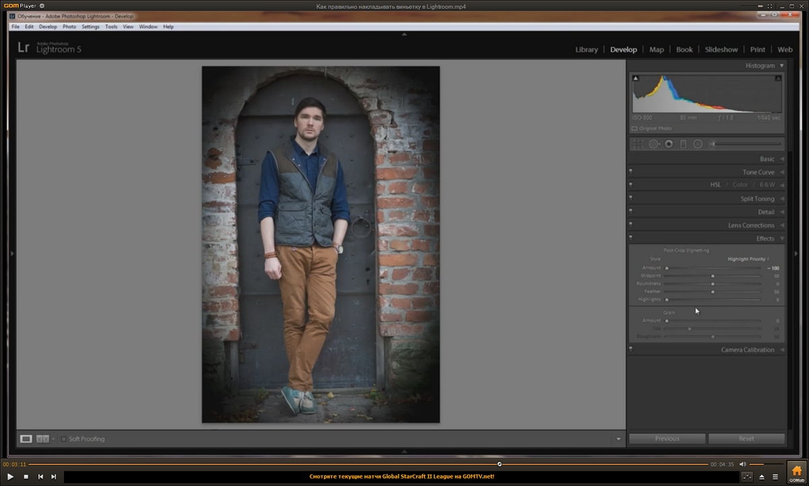Screen dimensions: 809x486
Task: Expand the Camera Calibration panel
Action: [x=781, y=350]
